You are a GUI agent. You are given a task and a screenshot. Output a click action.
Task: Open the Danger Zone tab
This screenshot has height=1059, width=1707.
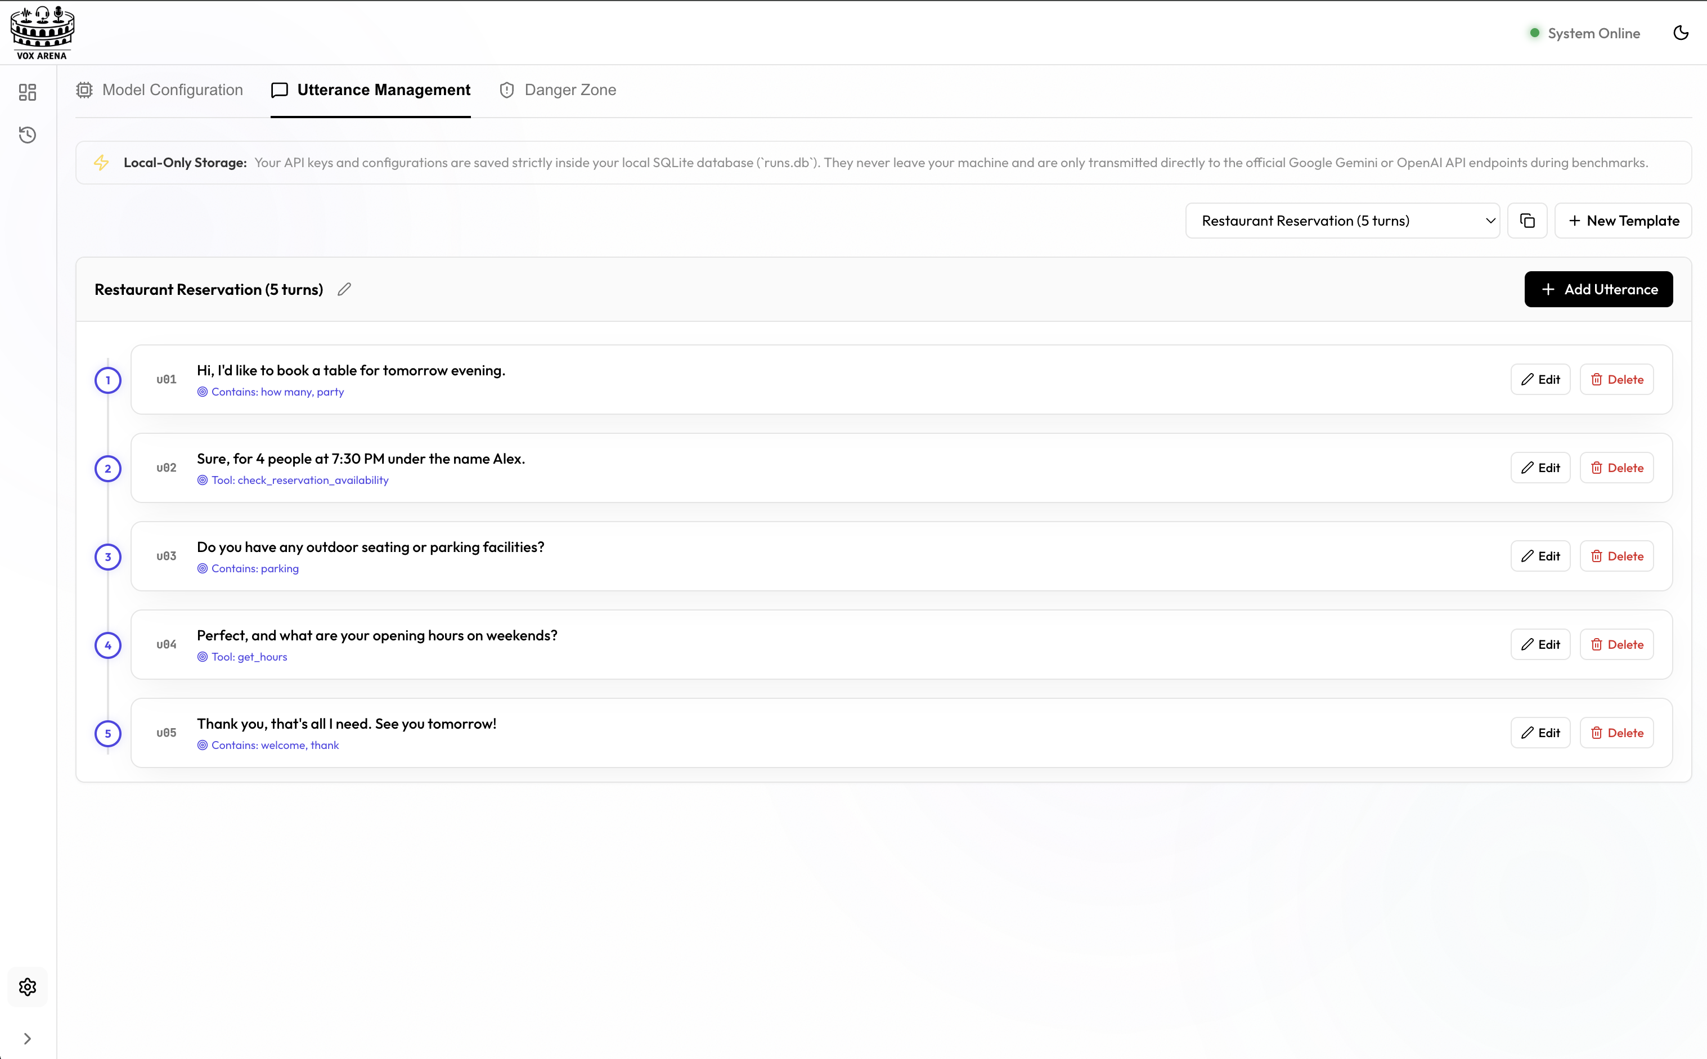(558, 89)
